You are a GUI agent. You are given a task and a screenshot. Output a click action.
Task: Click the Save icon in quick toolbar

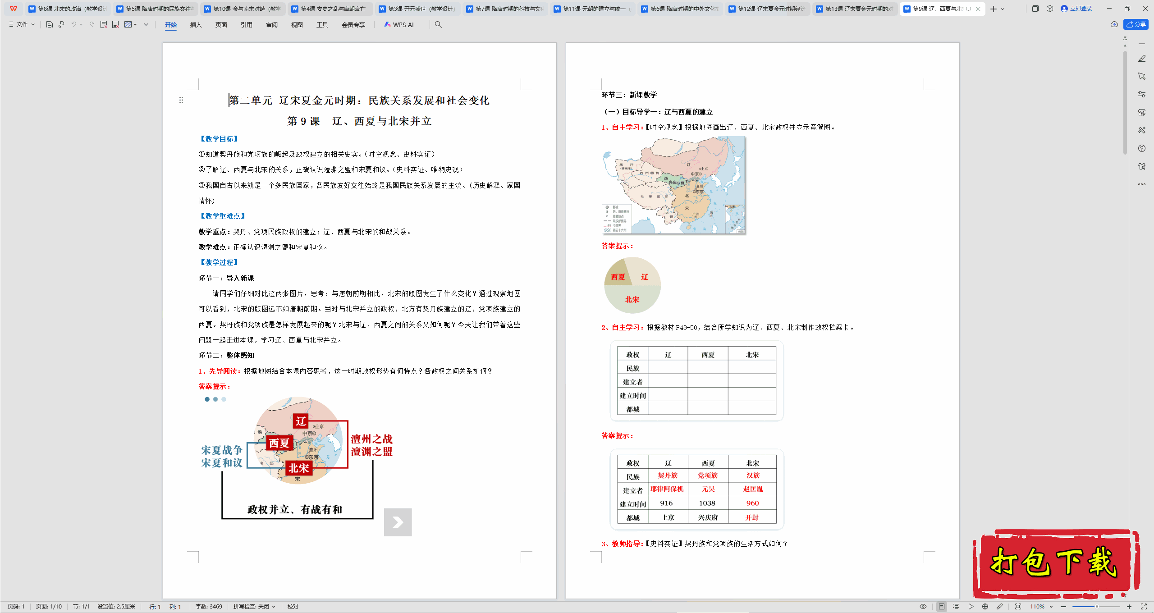click(x=50, y=25)
